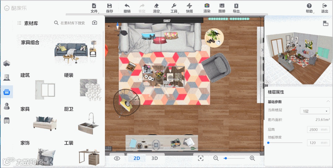The width and height of the screenshot is (333, 168).
Task: Toggle the eye visibility icon in bottom bar
Action: (x=117, y=158)
